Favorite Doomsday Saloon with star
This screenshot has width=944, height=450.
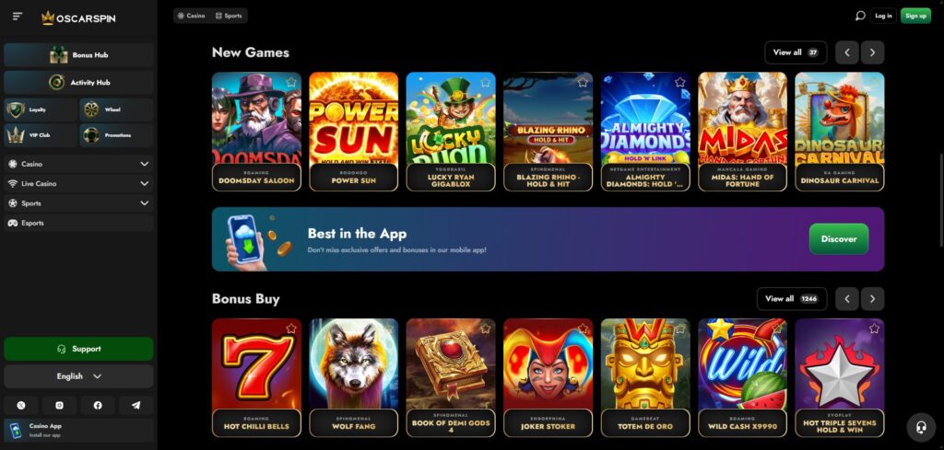(291, 82)
